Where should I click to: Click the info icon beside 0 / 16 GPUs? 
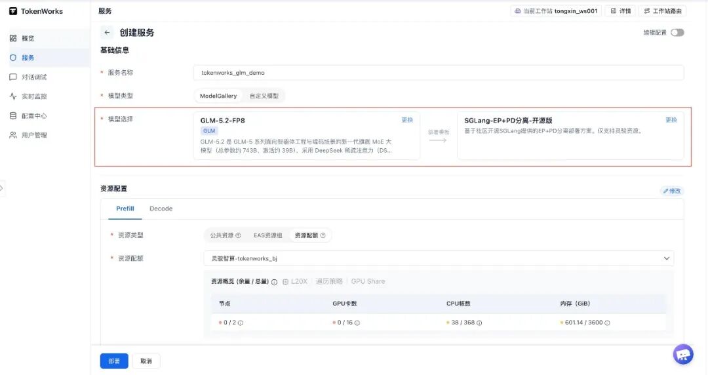point(357,323)
